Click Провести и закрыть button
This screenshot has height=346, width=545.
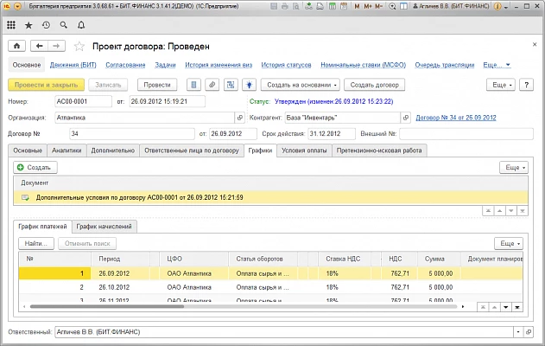pos(46,85)
